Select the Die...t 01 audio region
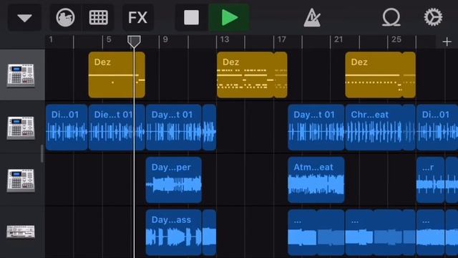458x258 pixels. 117,128
